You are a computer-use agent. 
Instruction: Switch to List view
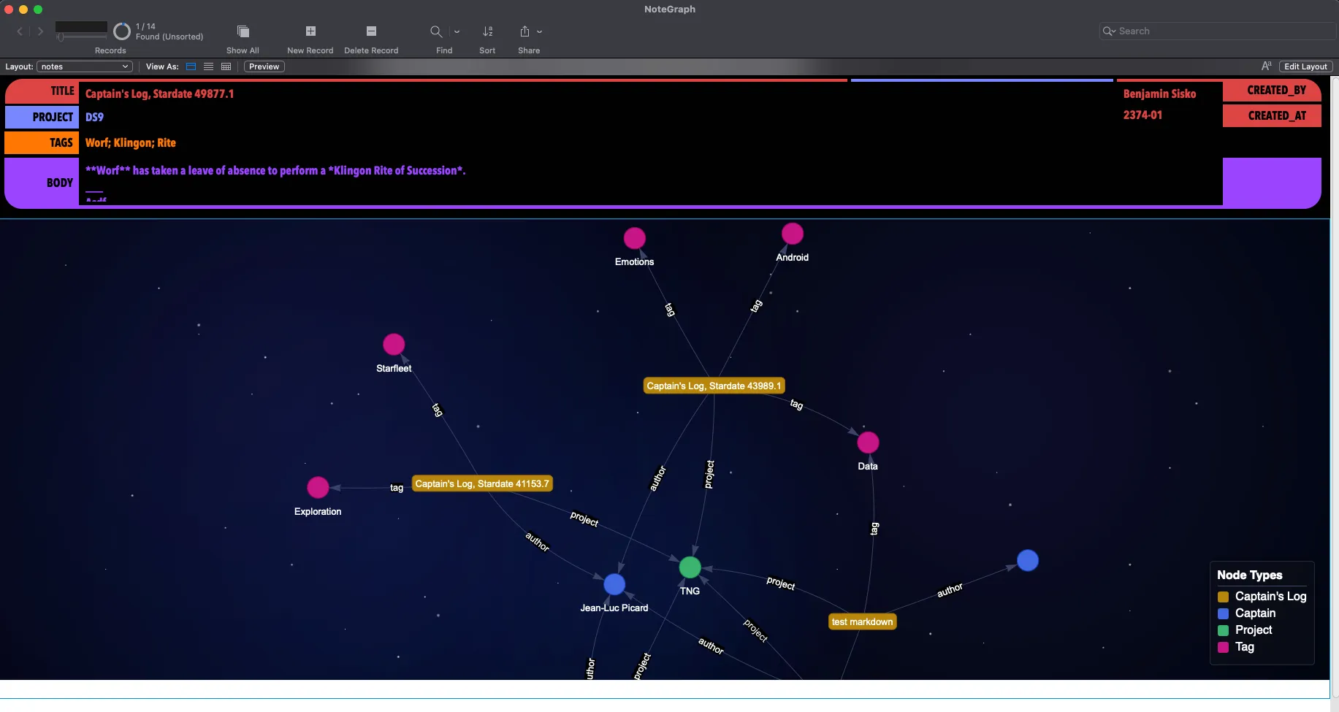[209, 66]
